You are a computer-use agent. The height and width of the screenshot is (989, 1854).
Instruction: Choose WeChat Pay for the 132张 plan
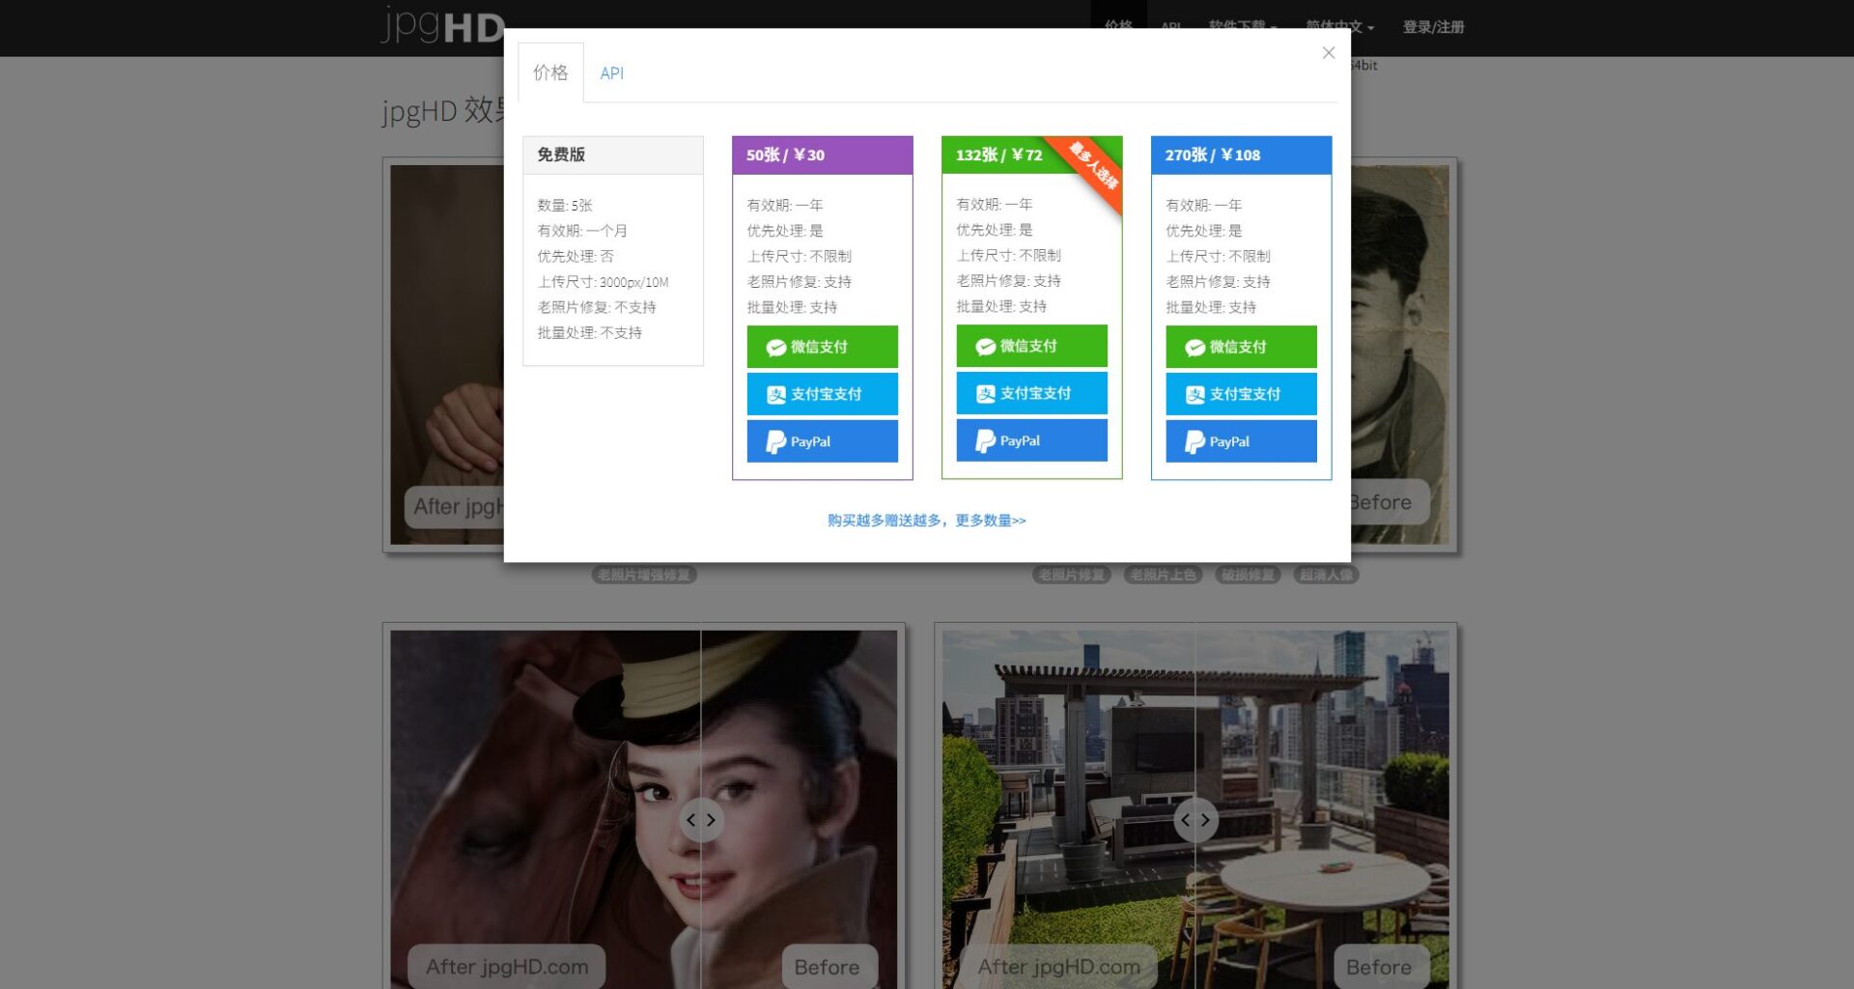tap(1031, 346)
